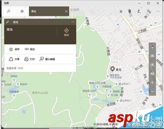Click the large 青岛 heading in dark card

[10, 29]
